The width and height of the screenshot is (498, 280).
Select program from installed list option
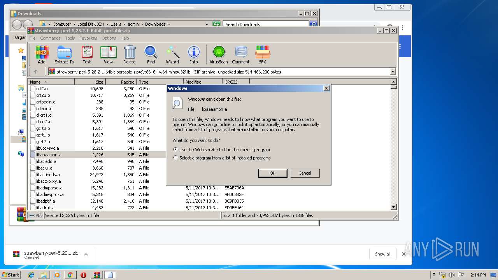click(222, 158)
